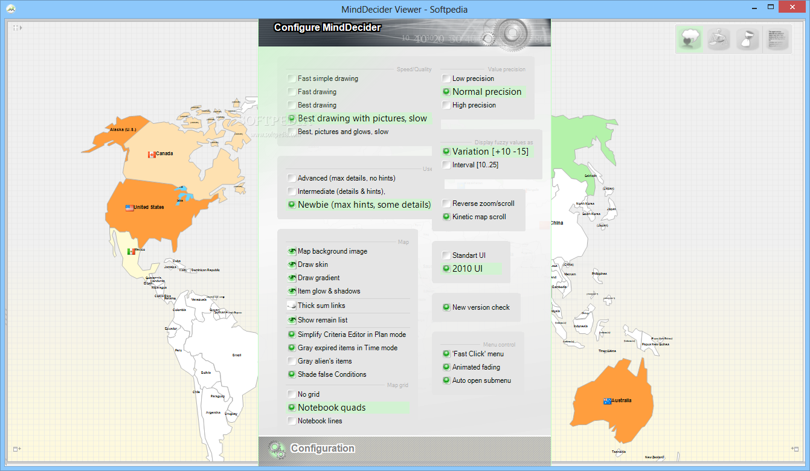Select Advanced (max details, no hints) user level
Viewport: 810px width, 471px height.
click(341, 178)
